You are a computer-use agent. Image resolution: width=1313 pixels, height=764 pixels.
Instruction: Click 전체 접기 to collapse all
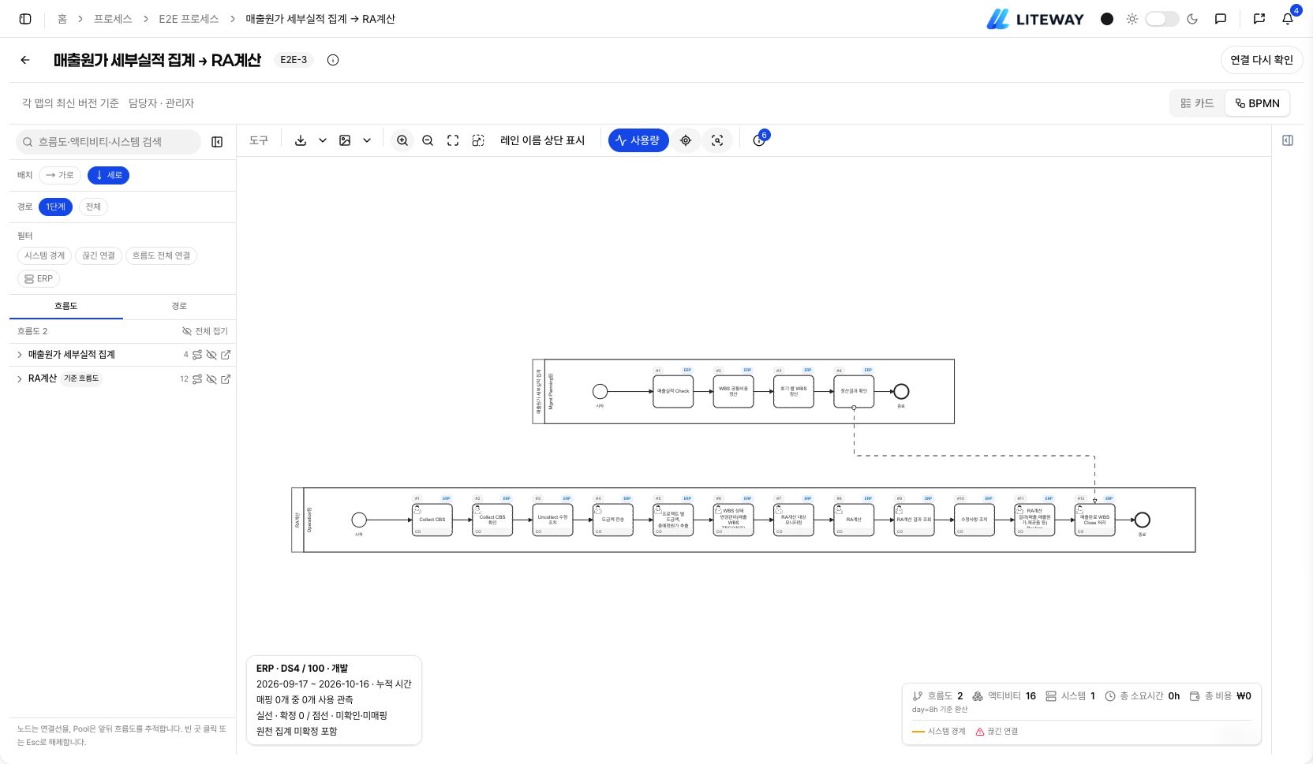click(205, 331)
